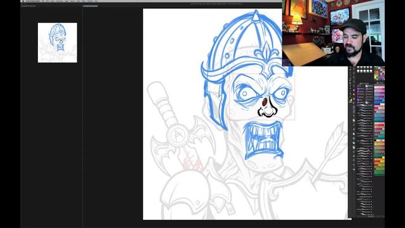Screen dimensions: 405x228
Task: Click the navigator thumbnail of the helmeted skull drawing
Action: pos(58,42)
